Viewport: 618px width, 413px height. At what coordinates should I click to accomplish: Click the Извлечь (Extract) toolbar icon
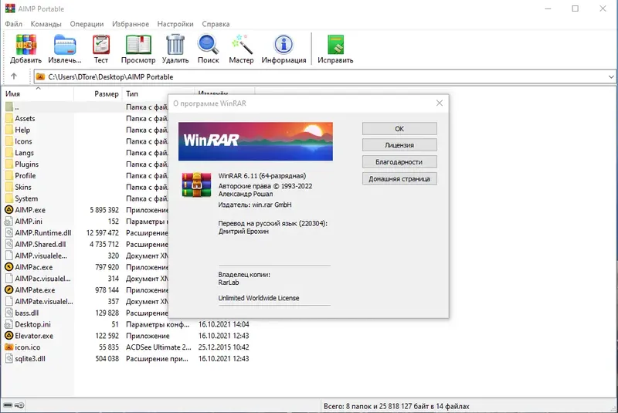65,45
